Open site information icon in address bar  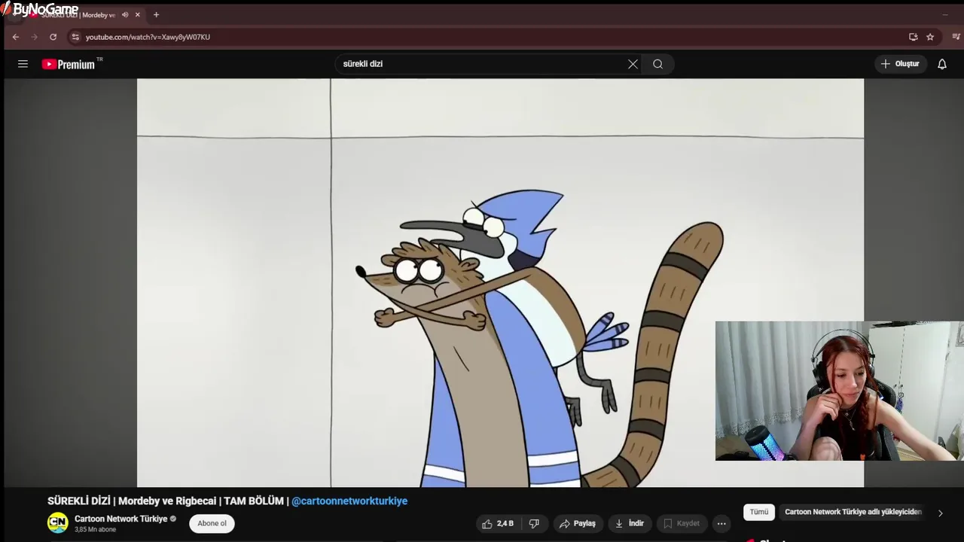75,37
